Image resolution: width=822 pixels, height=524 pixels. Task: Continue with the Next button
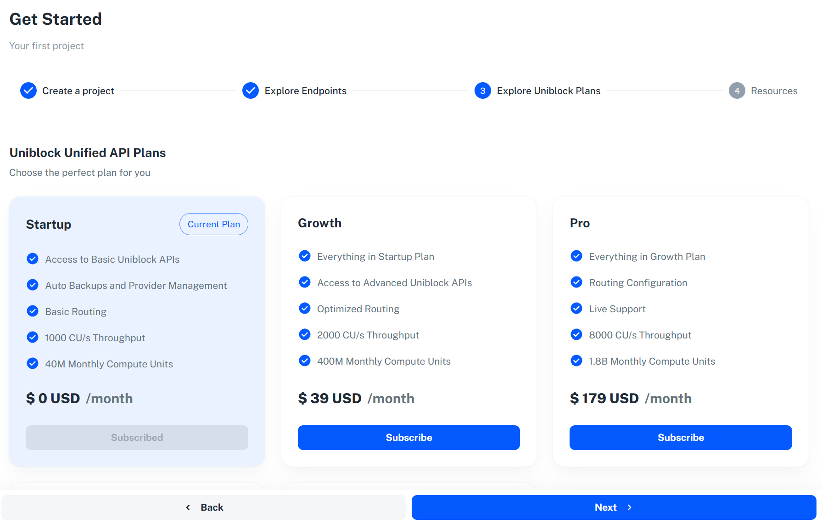point(614,507)
